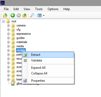Click the materials folder icon
The width and height of the screenshot is (101, 97).
(x=13, y=42)
